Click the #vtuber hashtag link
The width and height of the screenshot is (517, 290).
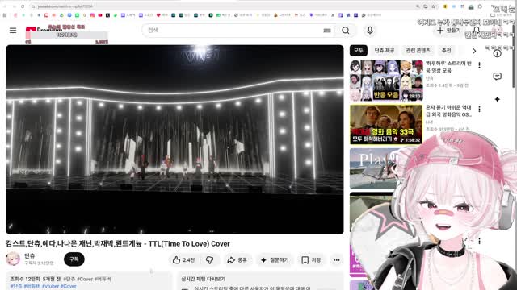(50, 287)
